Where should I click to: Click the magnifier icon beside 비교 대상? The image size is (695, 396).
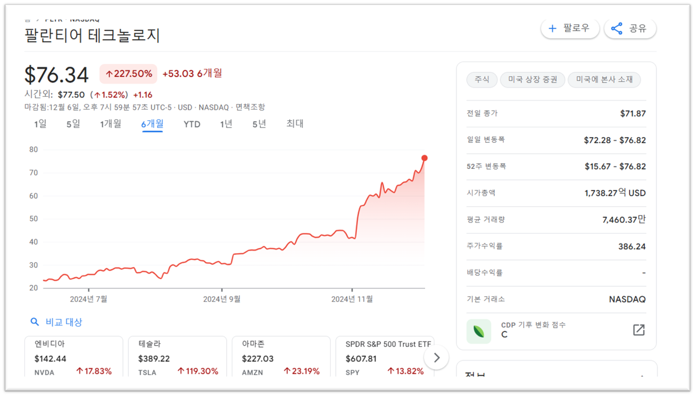click(x=35, y=322)
